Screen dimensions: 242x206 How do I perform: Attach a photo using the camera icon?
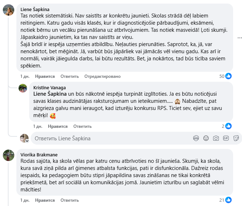click(216, 138)
